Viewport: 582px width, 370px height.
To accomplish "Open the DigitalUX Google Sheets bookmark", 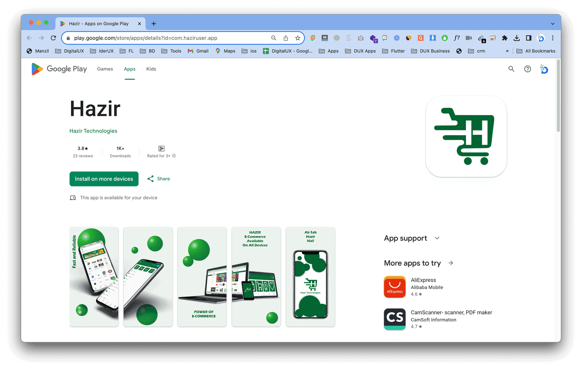I will (288, 51).
